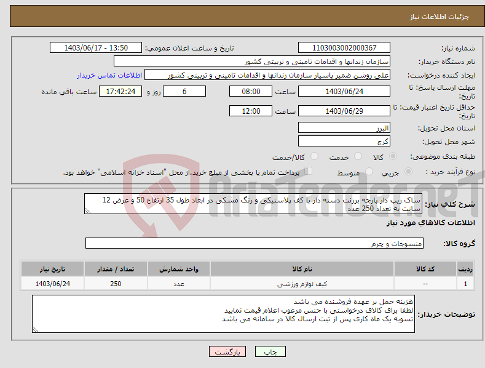The width and height of the screenshot is (485, 368).
Task: Click the ردیف column header
Action: 465,269
